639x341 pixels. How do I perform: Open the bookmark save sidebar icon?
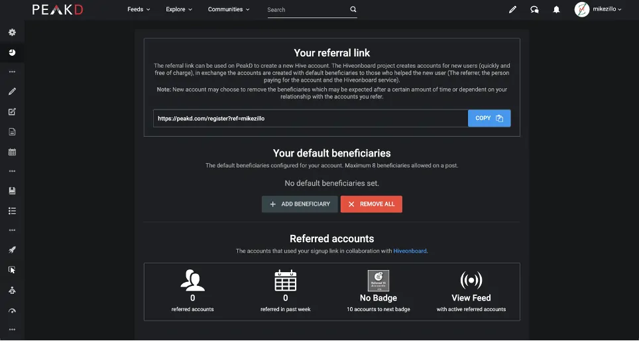coord(12,190)
